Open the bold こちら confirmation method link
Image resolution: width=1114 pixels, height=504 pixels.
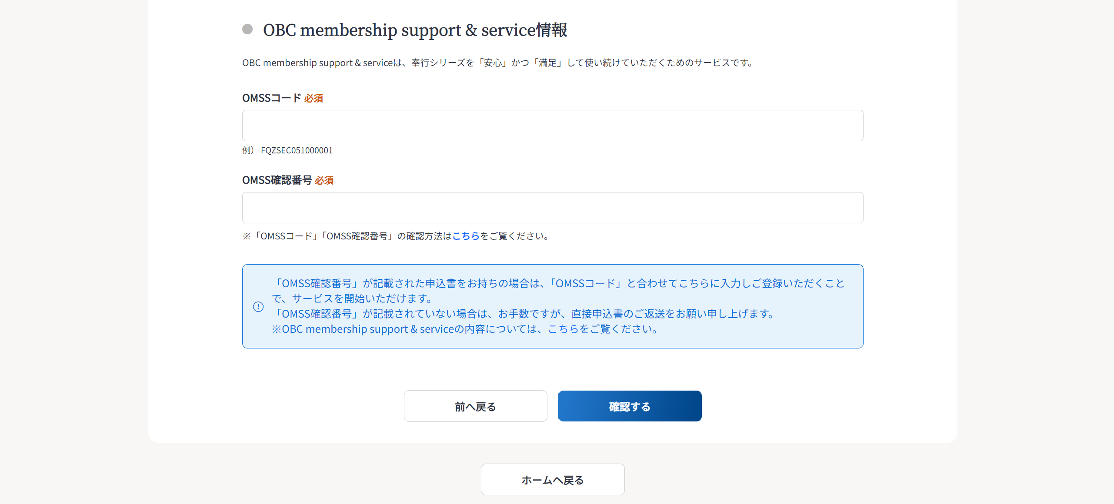(x=466, y=236)
